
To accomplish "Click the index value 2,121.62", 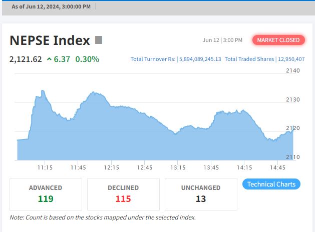I will (26, 59).
